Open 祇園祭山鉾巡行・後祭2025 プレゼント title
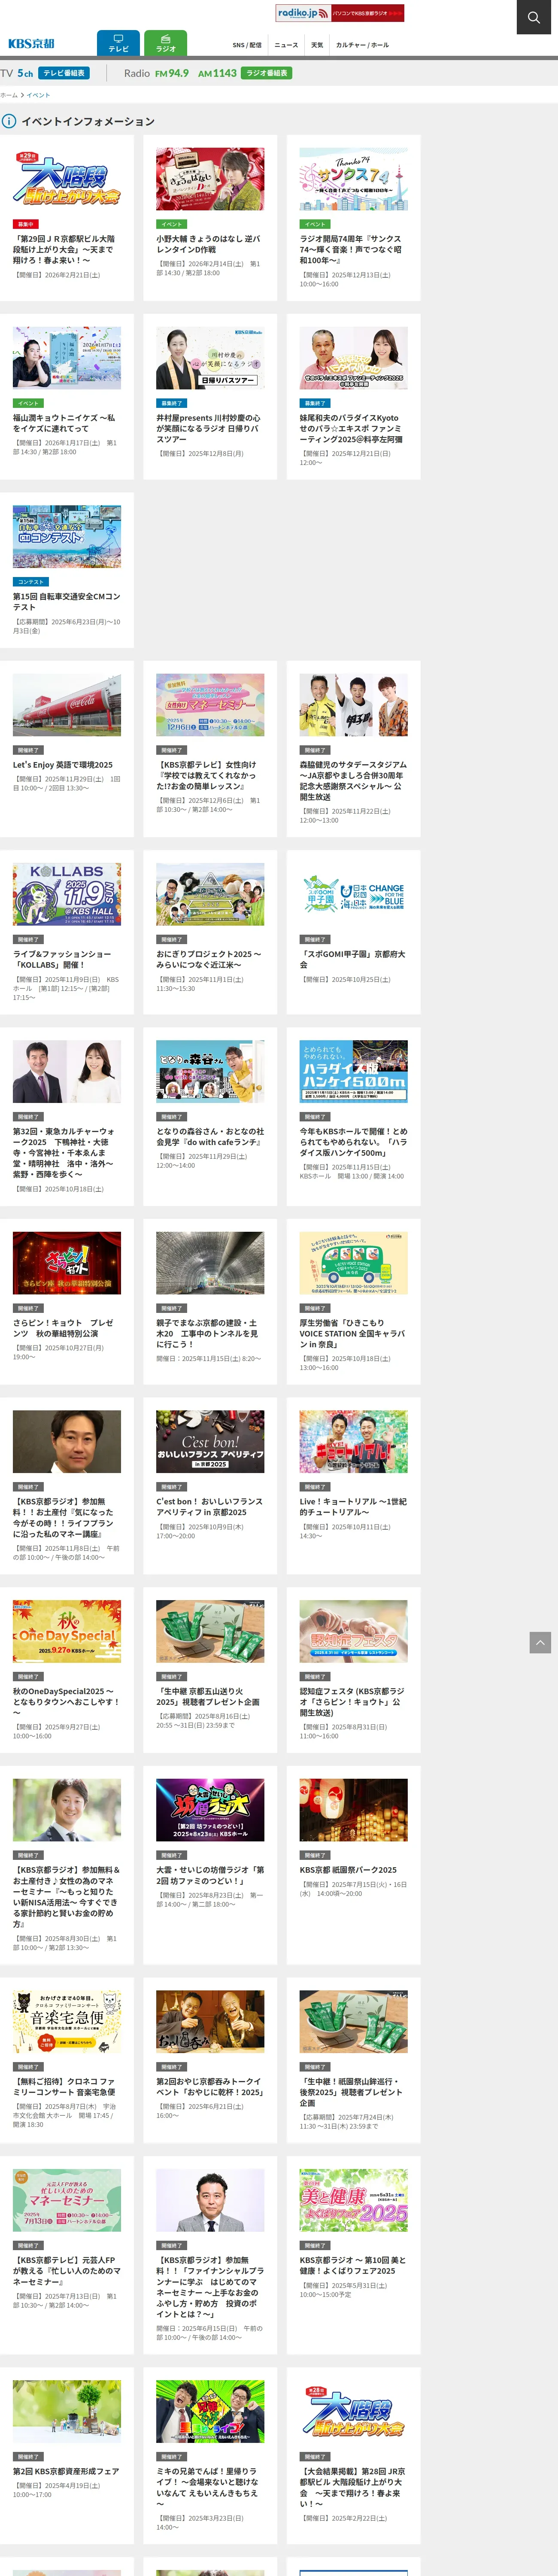Image resolution: width=558 pixels, height=2576 pixels. 351,2092
